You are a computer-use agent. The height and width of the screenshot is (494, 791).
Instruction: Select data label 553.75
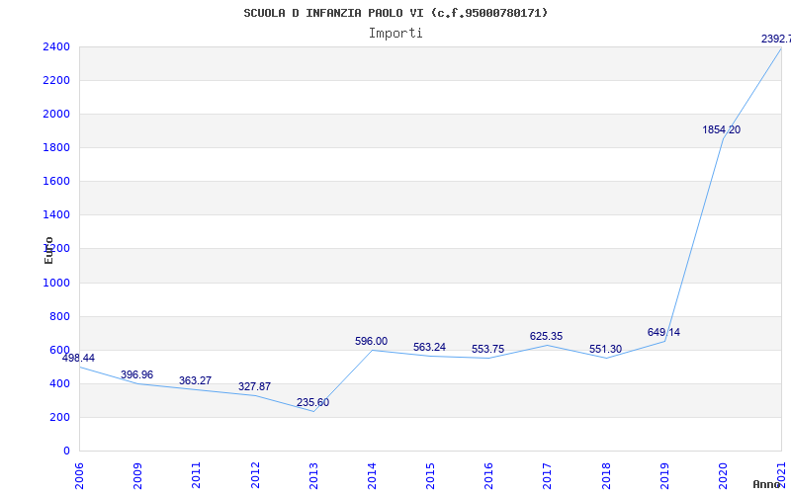(x=487, y=350)
